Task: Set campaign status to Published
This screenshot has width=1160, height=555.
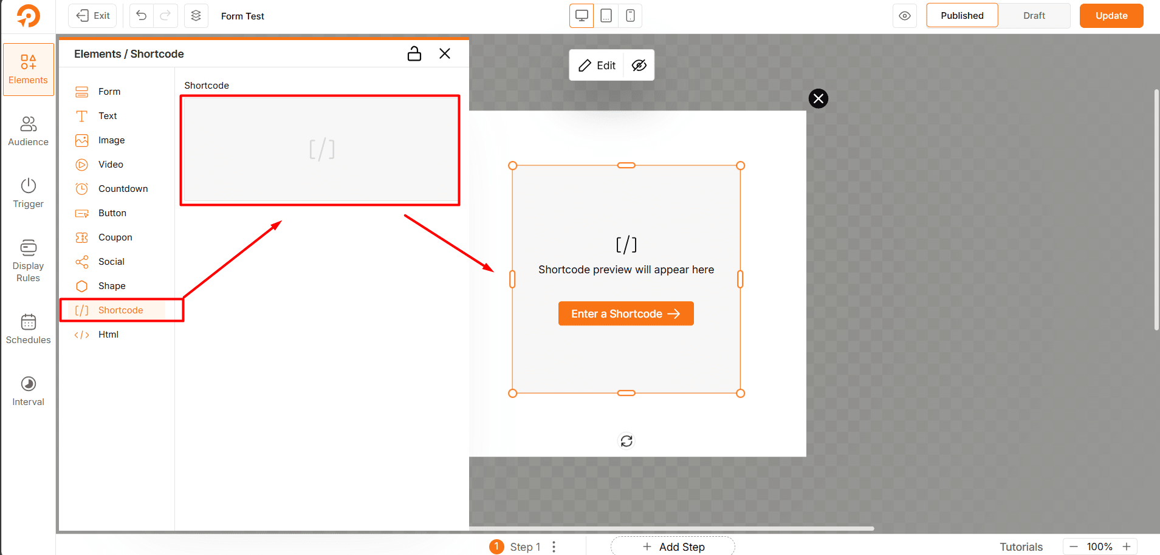Action: click(962, 16)
